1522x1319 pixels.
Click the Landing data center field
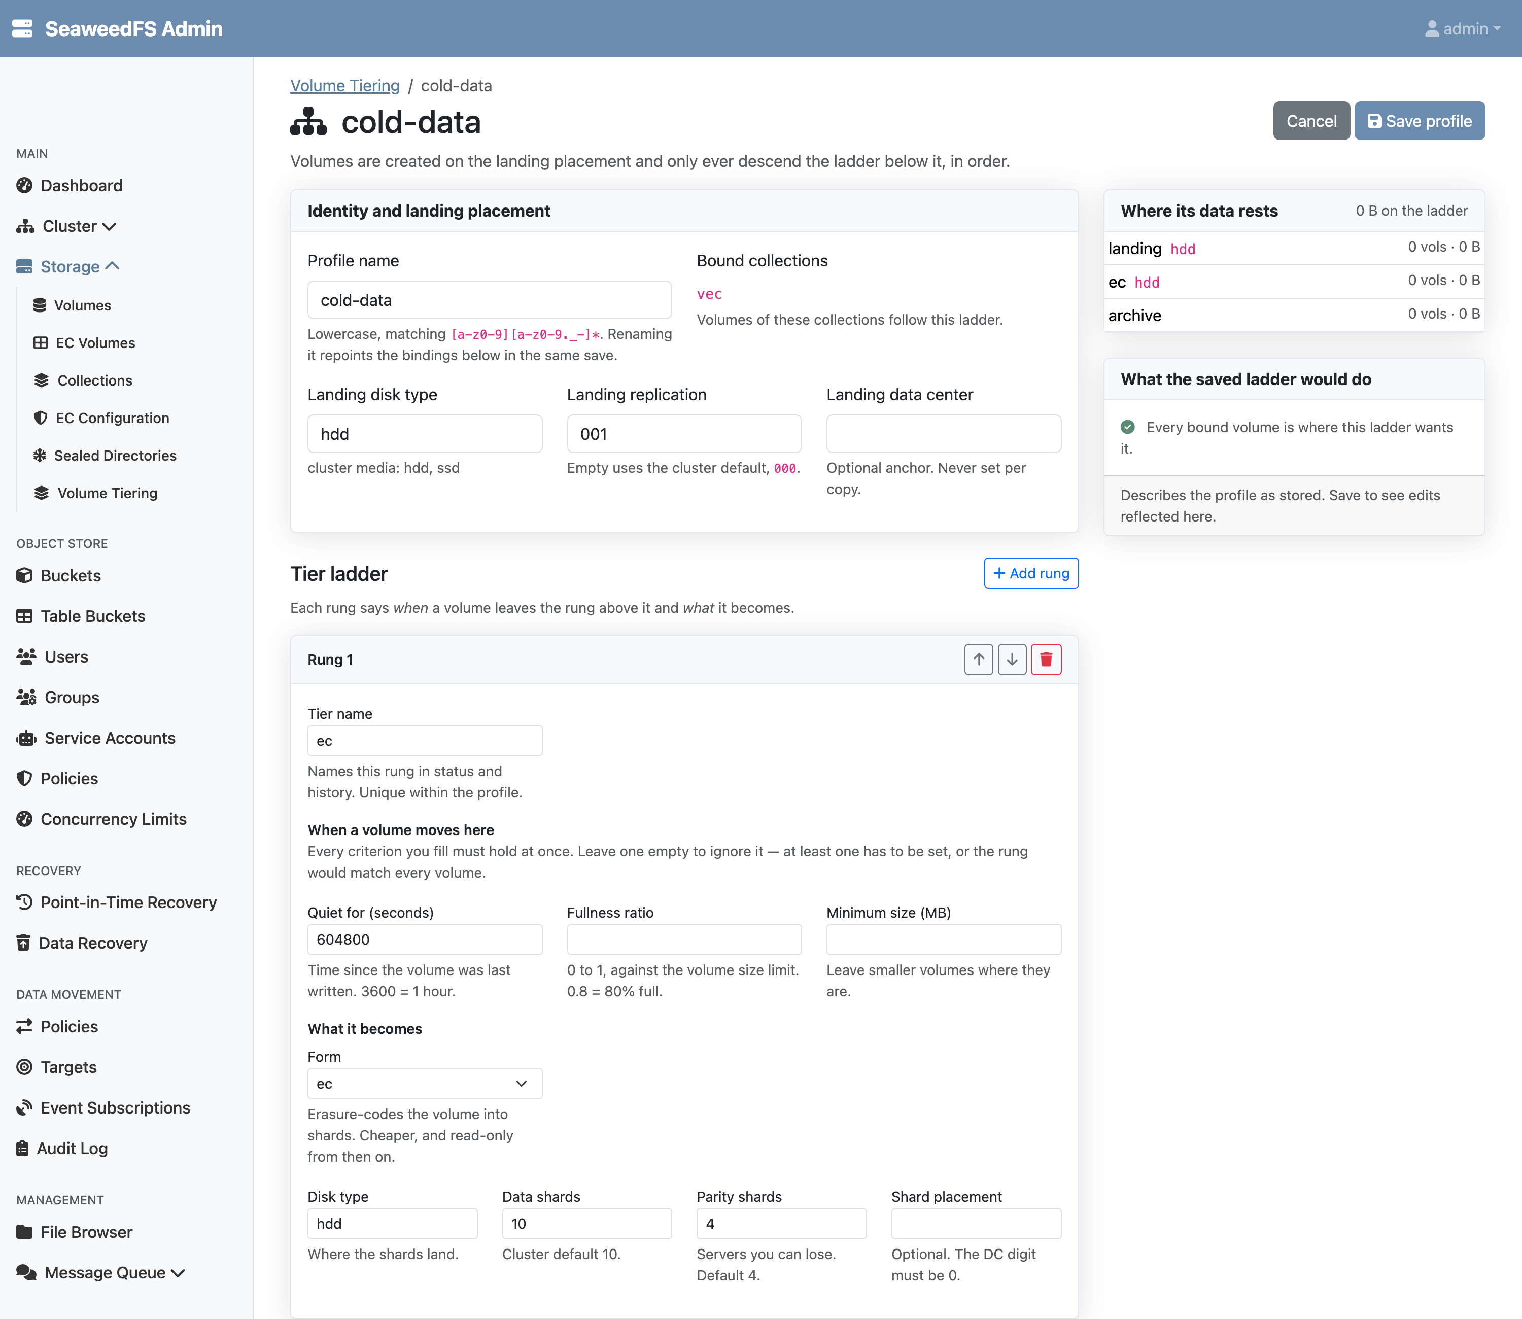[944, 434]
